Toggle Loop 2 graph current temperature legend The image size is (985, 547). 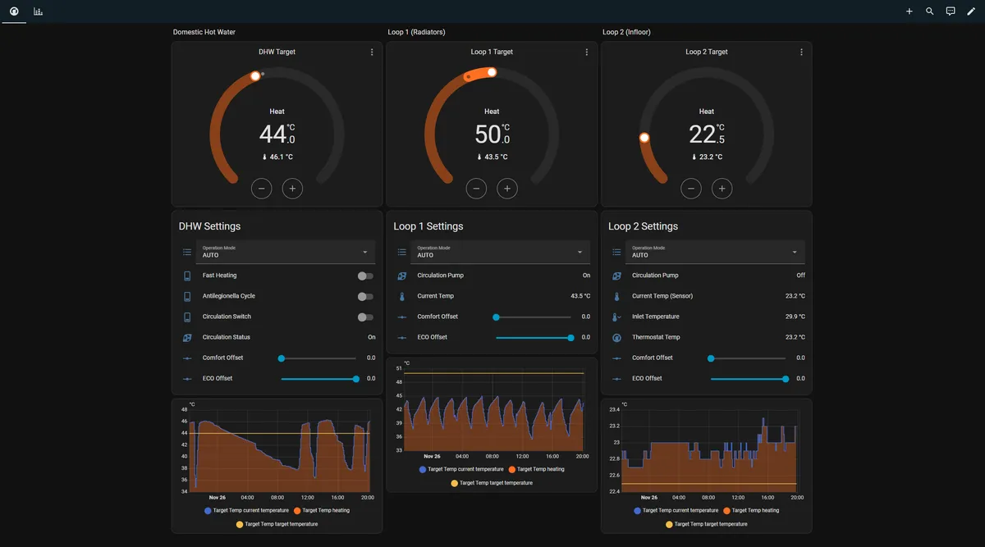[676, 510]
